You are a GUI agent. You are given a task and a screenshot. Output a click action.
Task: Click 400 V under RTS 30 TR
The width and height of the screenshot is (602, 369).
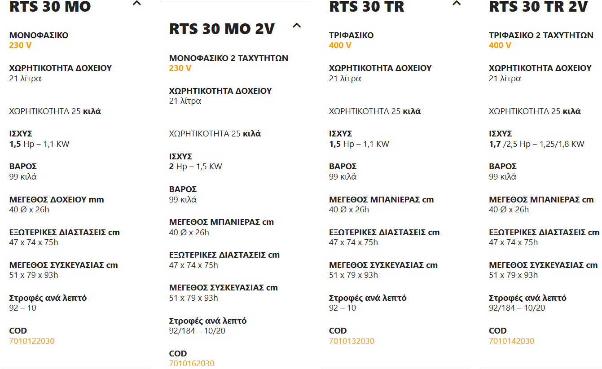coord(340,45)
